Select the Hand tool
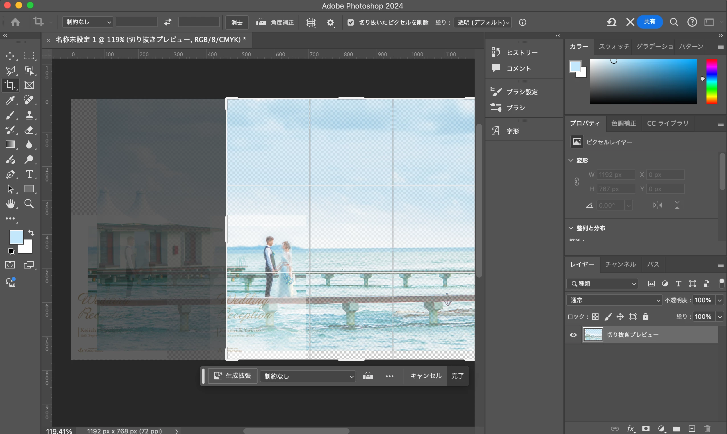Screen dimensions: 727x434 [10, 204]
